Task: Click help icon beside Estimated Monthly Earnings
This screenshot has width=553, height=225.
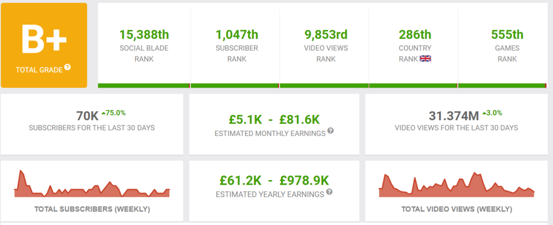Action: [x=330, y=130]
